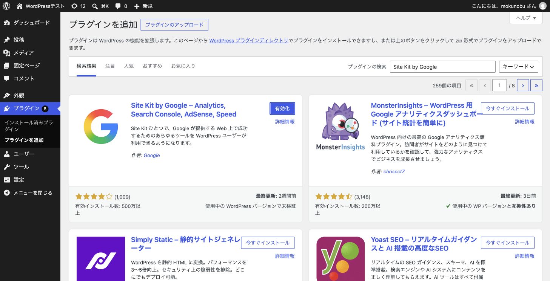The height and width of the screenshot is (281, 550).
Task: Install Yoast SEO with 今すぐインストール
Action: click(x=508, y=243)
